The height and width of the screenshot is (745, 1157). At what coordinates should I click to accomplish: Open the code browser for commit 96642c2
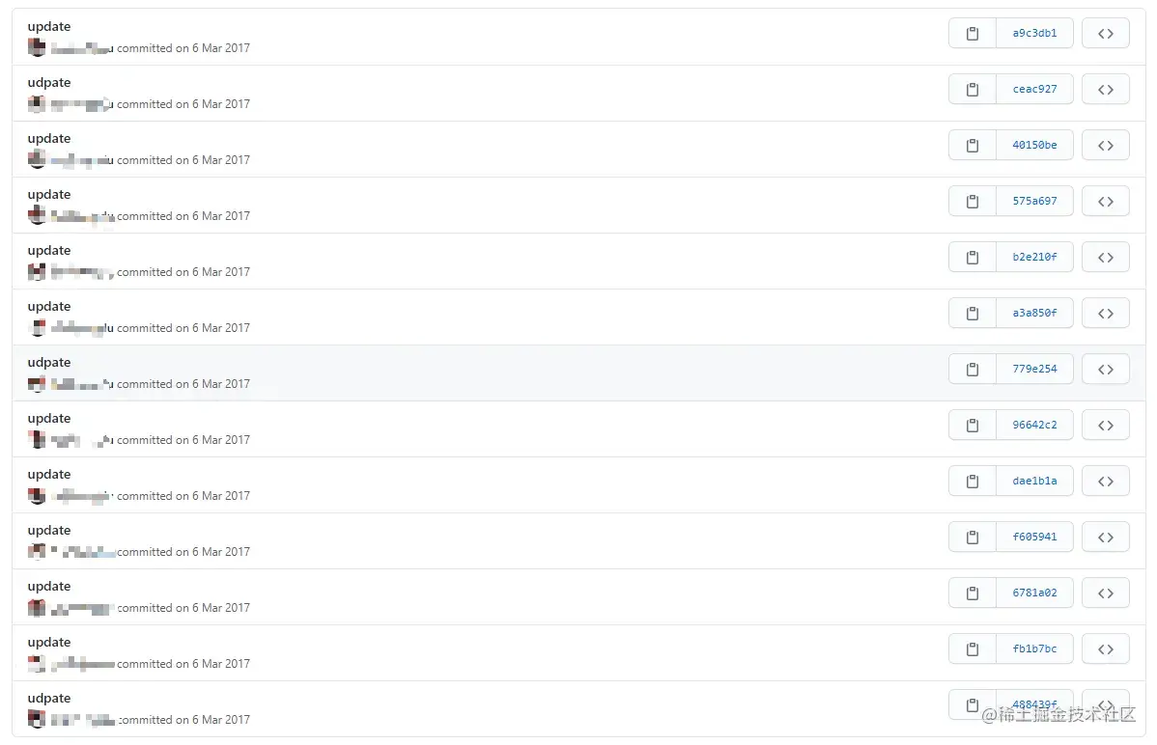(1105, 425)
